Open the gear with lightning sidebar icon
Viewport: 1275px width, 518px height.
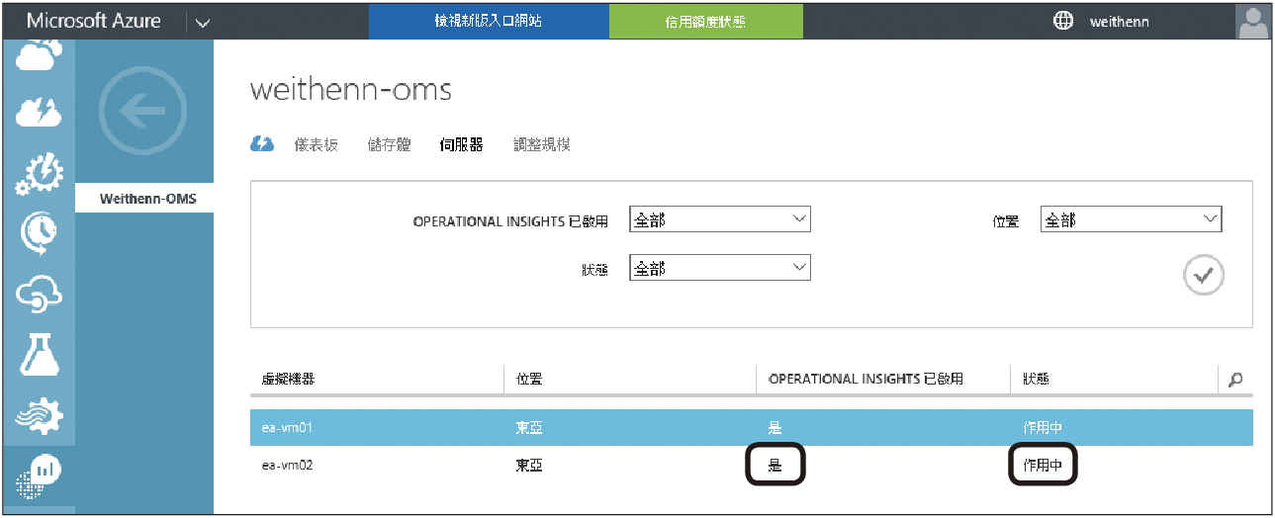coord(40,174)
